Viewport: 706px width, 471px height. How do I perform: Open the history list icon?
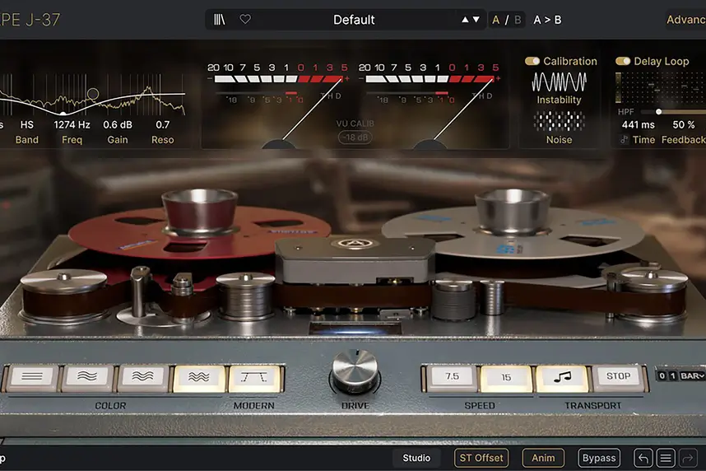click(666, 459)
